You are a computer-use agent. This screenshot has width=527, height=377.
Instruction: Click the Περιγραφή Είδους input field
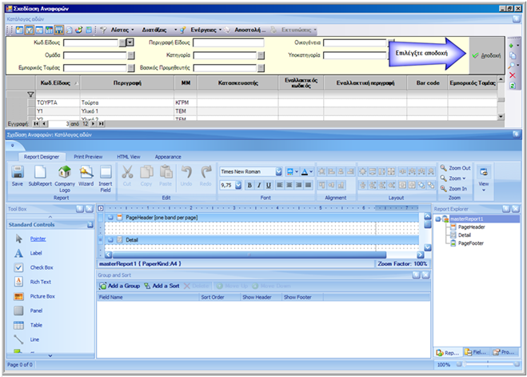coord(229,42)
